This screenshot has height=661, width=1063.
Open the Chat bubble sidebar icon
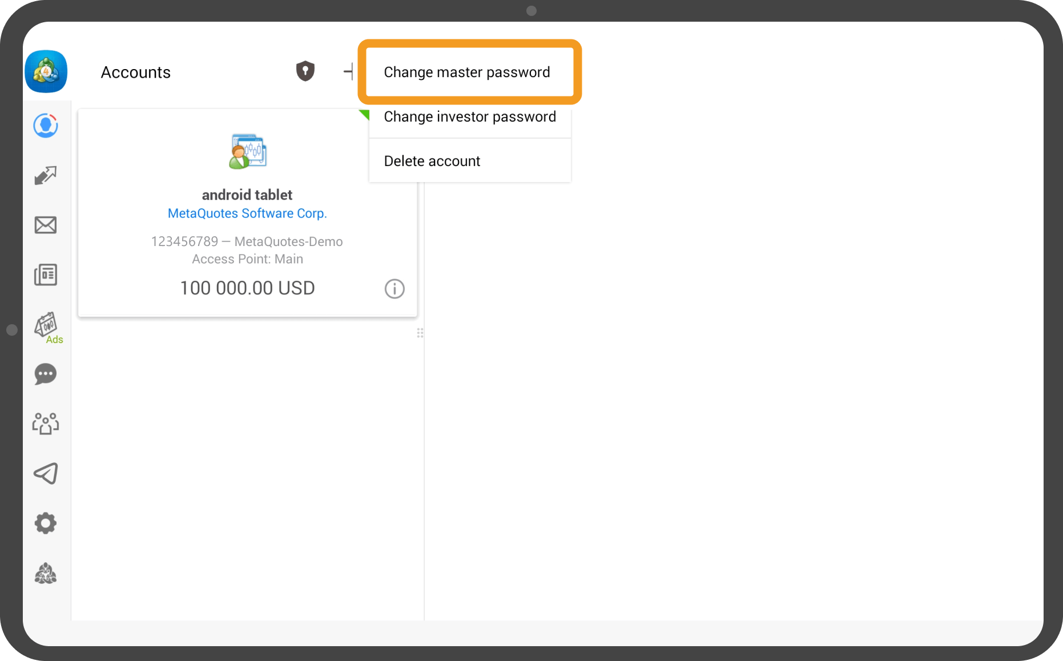pos(46,374)
